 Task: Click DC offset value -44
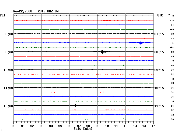point(172,29)
